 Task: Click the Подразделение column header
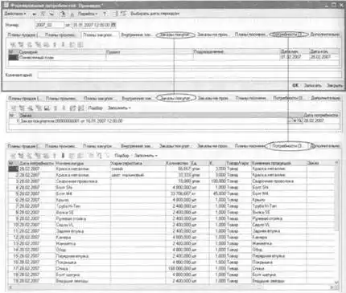pos(236,51)
